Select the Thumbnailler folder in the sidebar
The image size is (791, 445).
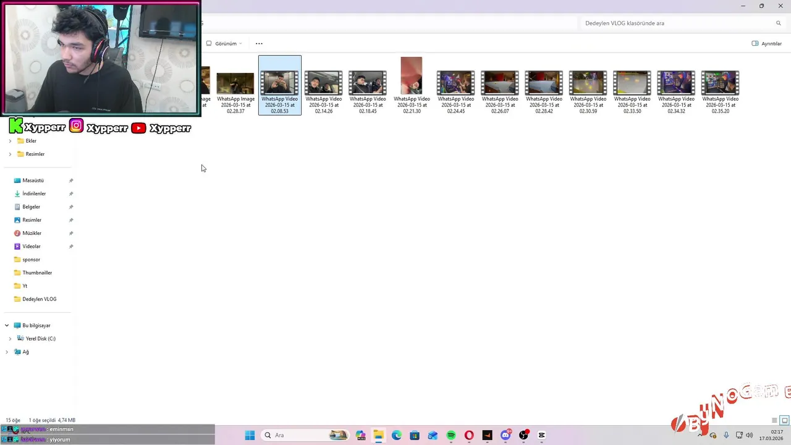click(37, 273)
